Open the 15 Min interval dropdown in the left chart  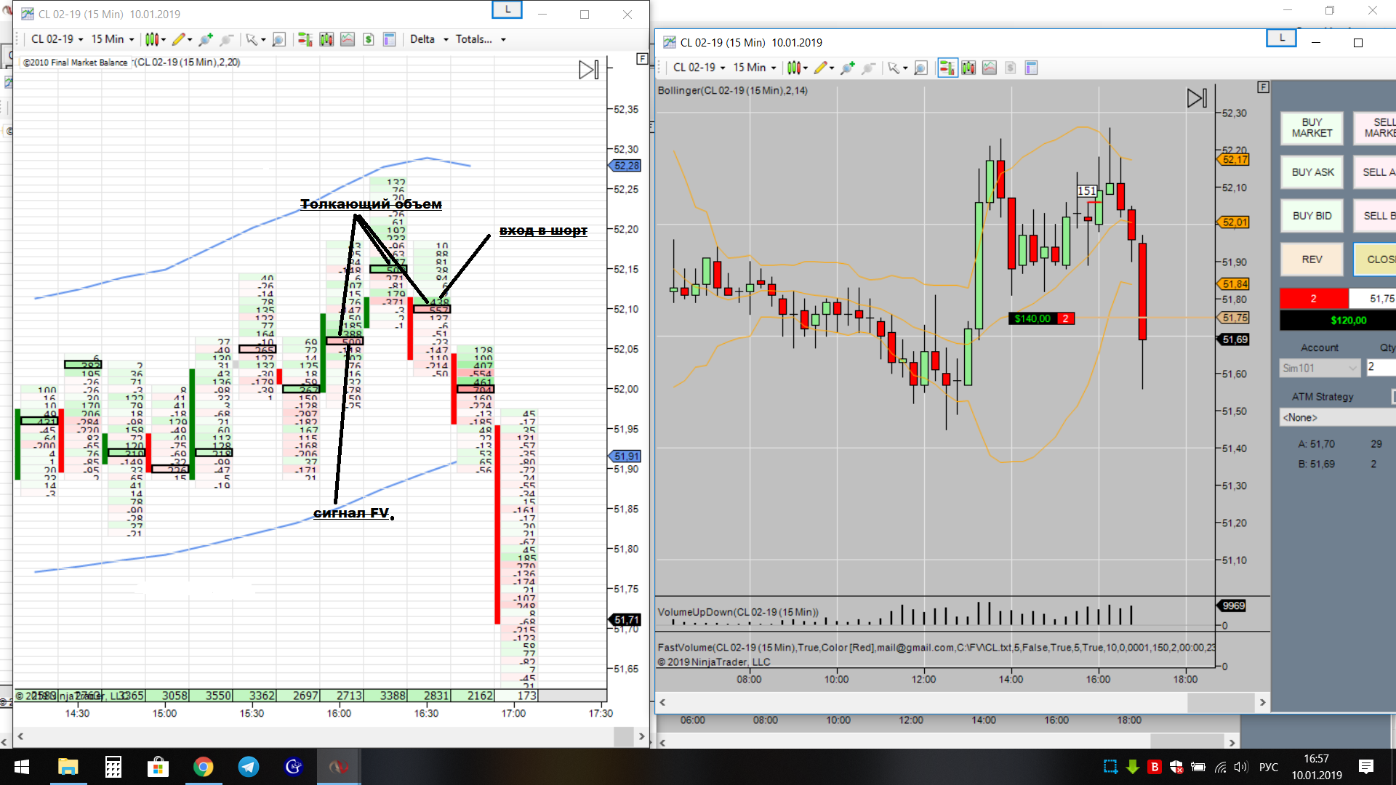[113, 39]
